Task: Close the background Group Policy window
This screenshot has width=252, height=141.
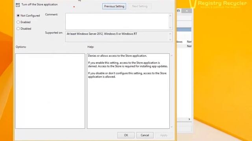Action: [x=187, y=11]
